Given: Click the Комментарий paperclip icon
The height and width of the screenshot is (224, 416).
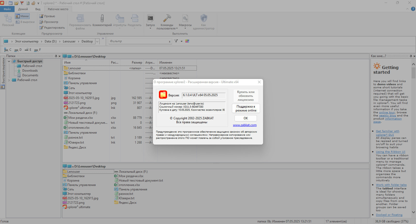Looking at the screenshot, I should [x=102, y=18].
